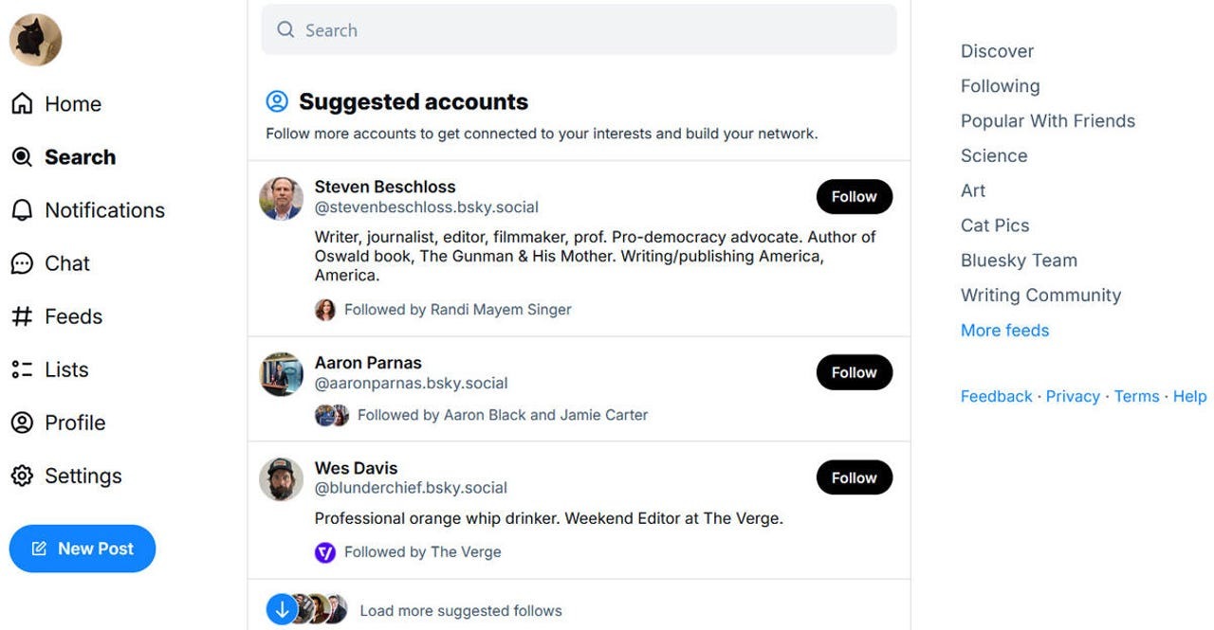
Task: Open the Lists icon in sidebar
Action: pyautogui.click(x=22, y=369)
